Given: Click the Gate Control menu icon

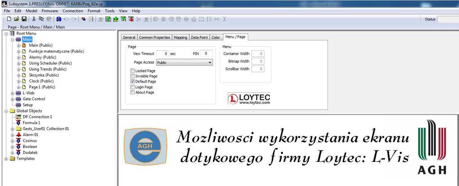Looking at the screenshot, I should [18, 99].
